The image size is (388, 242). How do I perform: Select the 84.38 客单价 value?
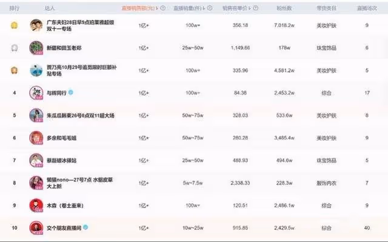coord(240,93)
